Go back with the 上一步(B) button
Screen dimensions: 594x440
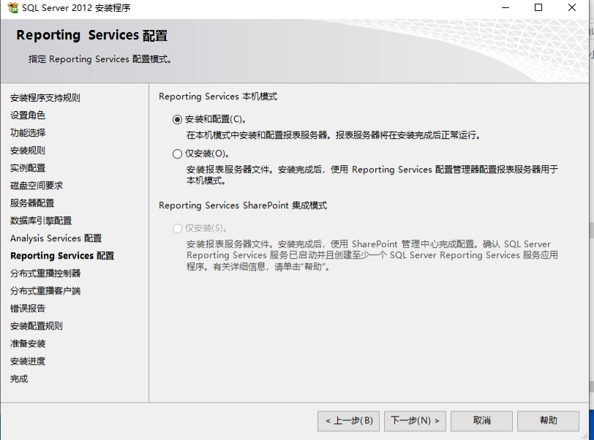point(348,421)
